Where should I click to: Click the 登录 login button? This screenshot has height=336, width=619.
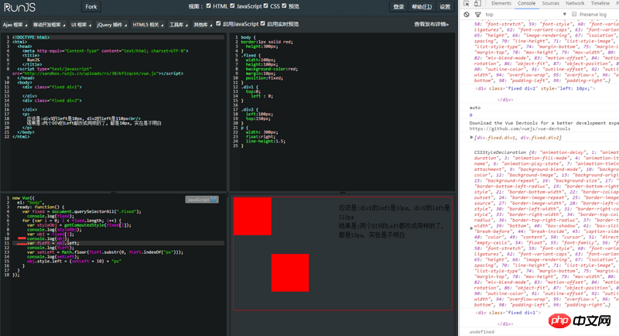[398, 6]
